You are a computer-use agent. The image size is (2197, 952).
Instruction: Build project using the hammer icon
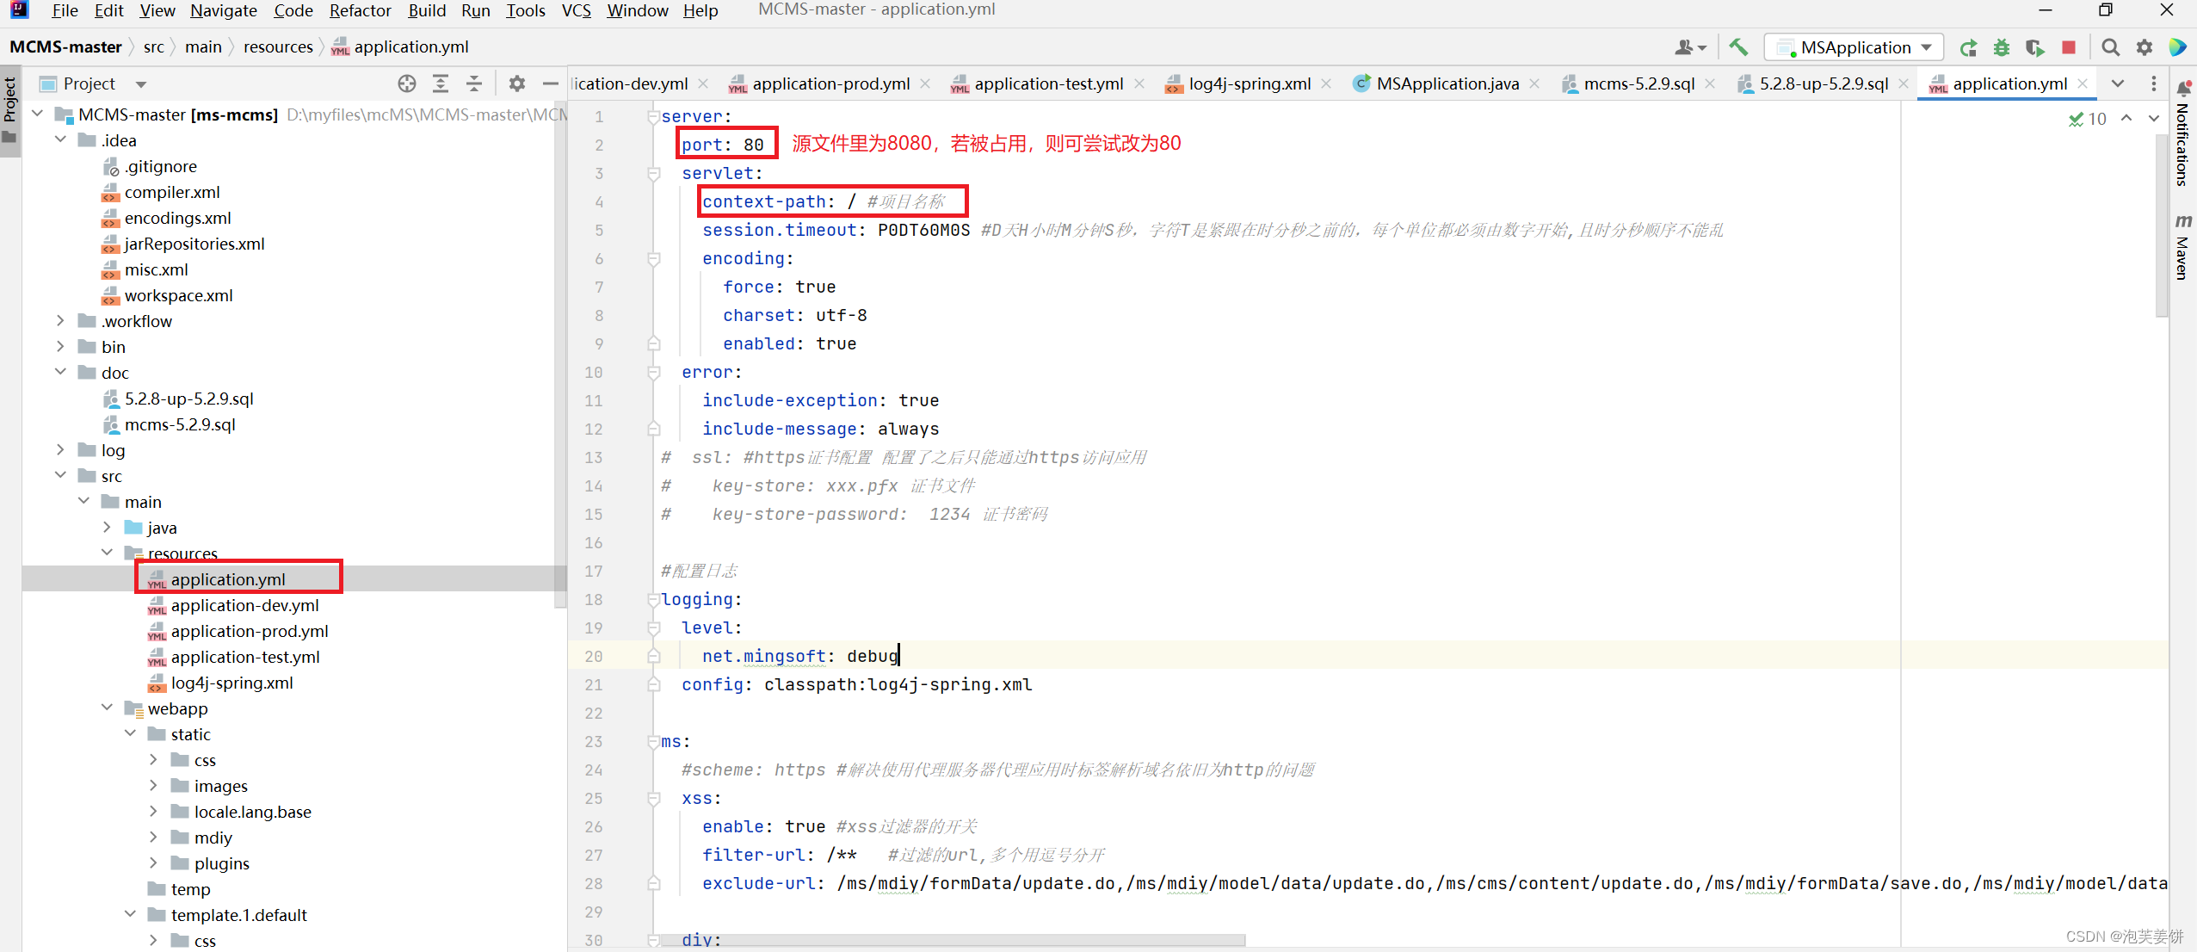(1738, 47)
